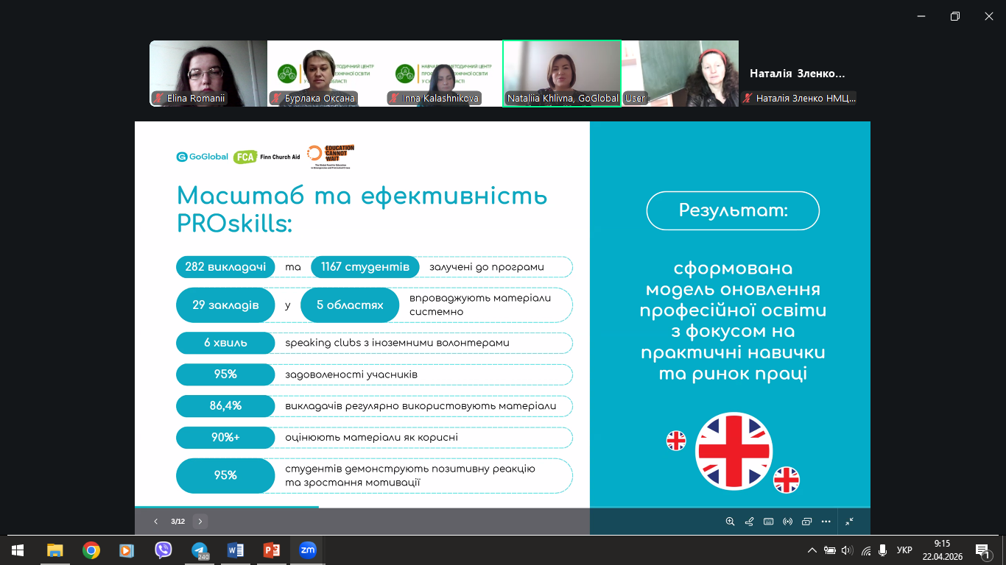Open the Zoom app taskbar icon
Screen dimensions: 1006x565
point(308,550)
